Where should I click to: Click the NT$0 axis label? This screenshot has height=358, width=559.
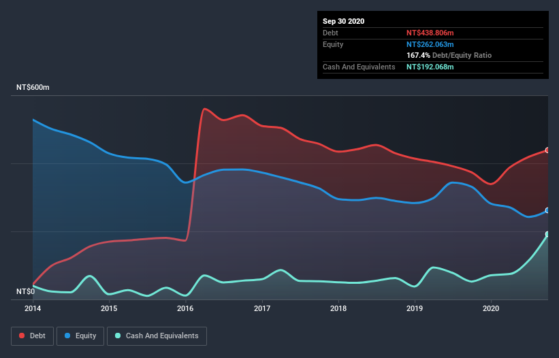(26, 291)
